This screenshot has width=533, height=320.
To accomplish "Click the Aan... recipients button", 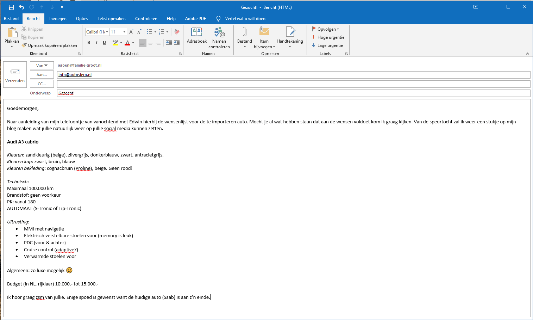I will 42,75.
